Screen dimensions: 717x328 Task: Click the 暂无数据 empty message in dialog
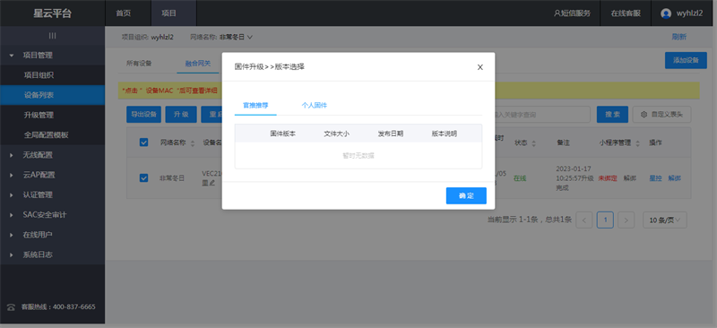pyautogui.click(x=358, y=156)
